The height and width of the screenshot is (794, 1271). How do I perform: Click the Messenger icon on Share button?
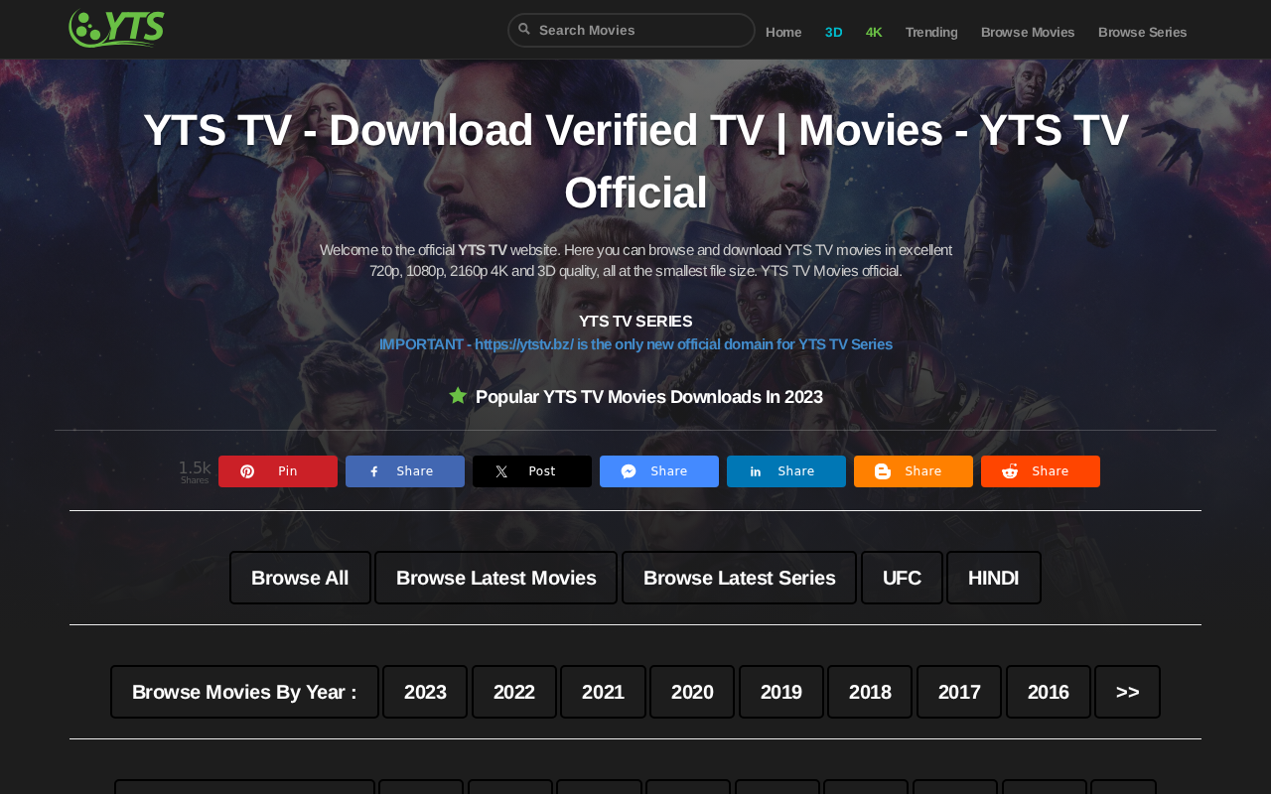pyautogui.click(x=629, y=471)
